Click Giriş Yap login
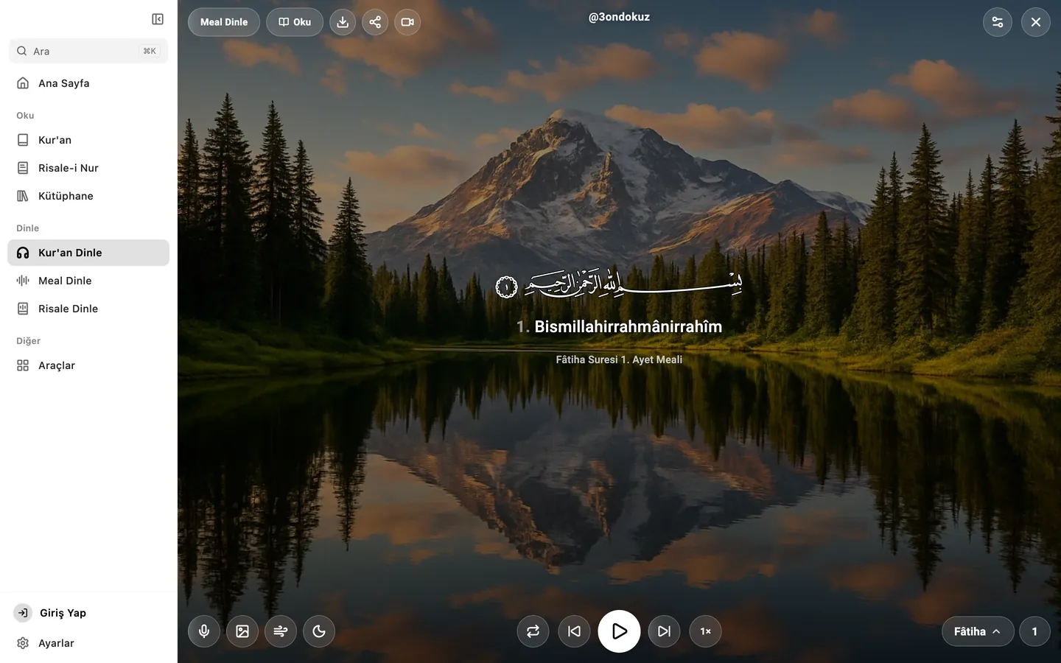This screenshot has height=663, width=1061. click(88, 613)
